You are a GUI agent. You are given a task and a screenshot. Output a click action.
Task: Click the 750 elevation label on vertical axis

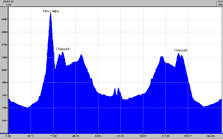pos(4,108)
